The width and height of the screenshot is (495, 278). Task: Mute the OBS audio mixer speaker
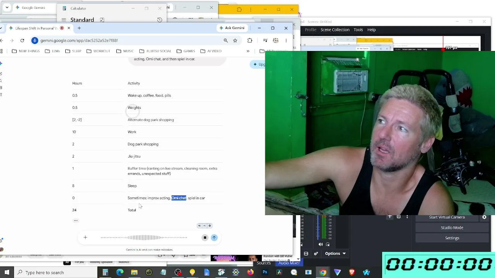[x=320, y=244]
